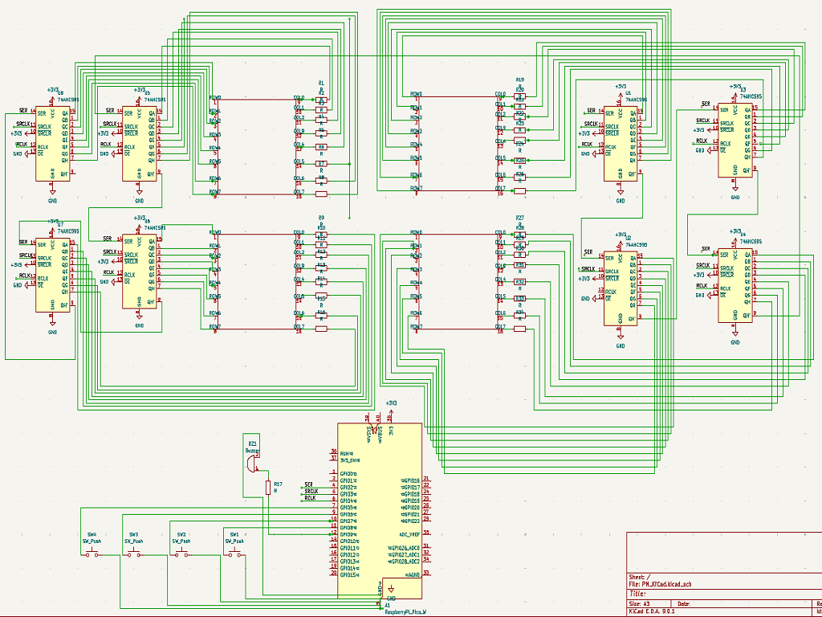Viewport: 822px width, 617px height.
Task: Click the RUN pin label on Pico
Action: [346, 453]
